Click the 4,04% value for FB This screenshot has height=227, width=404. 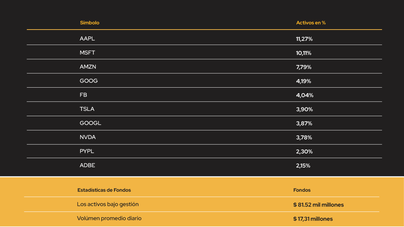(x=305, y=95)
